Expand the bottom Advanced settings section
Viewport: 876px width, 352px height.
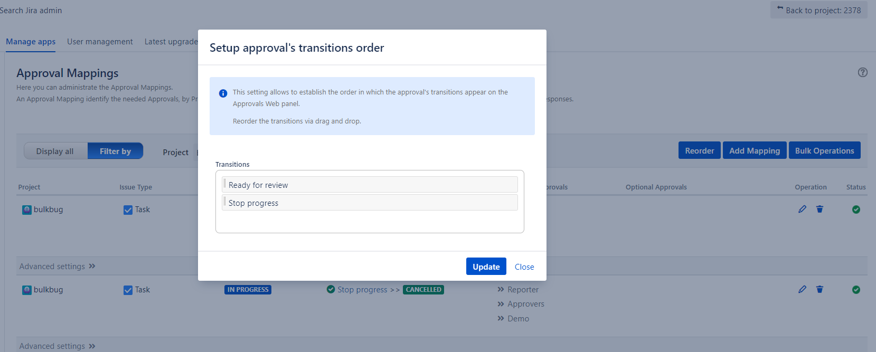(58, 346)
